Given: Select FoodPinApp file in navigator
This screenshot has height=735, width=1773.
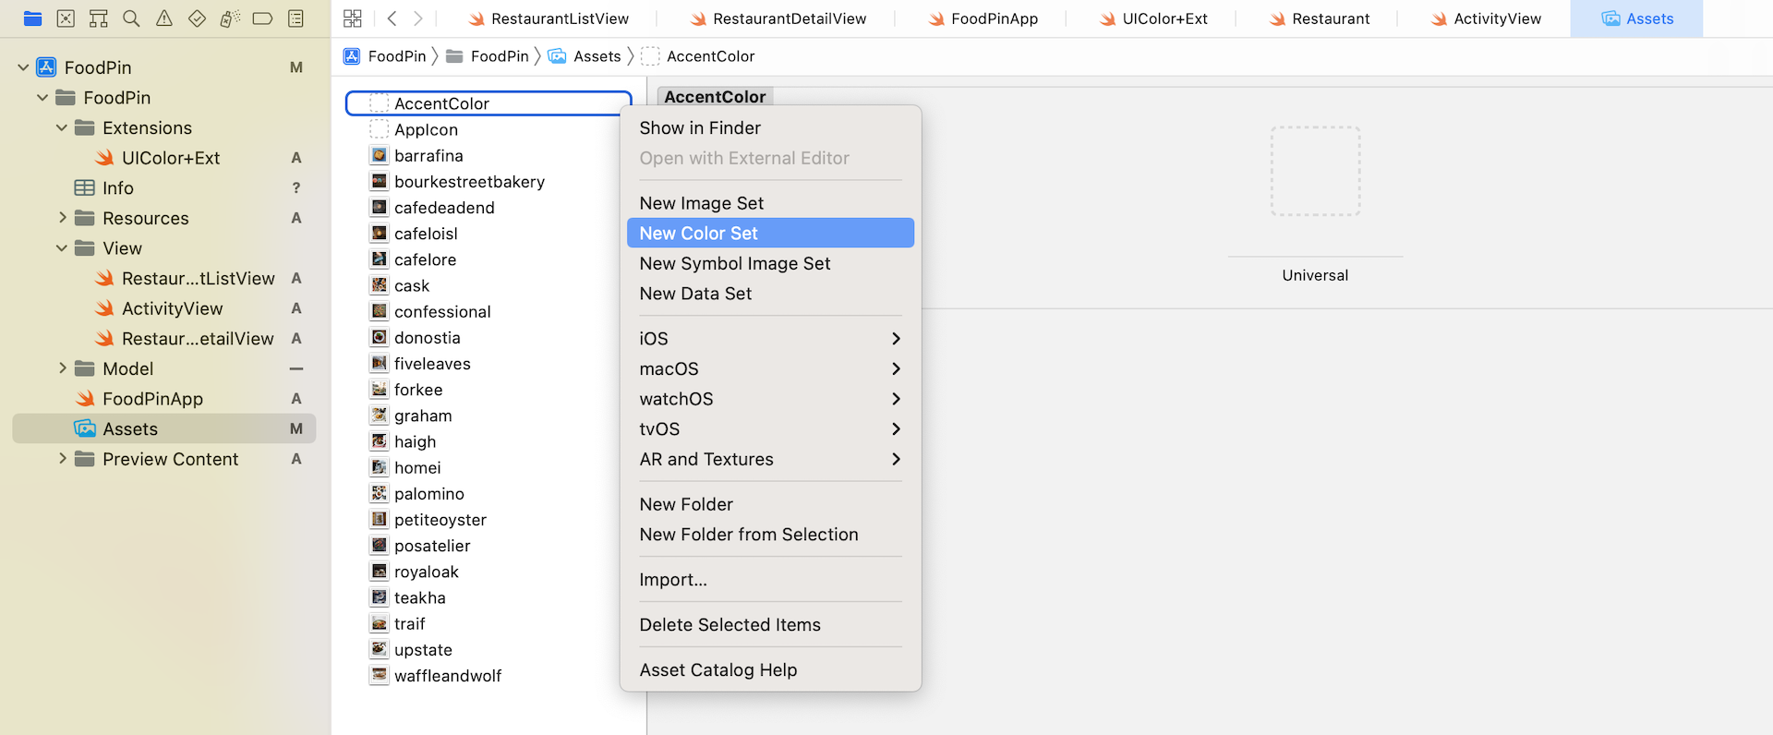Looking at the screenshot, I should [152, 399].
